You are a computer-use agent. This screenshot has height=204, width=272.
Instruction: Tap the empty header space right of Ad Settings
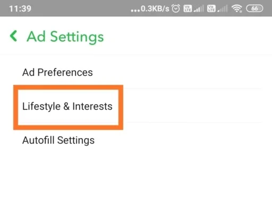[x=188, y=36]
